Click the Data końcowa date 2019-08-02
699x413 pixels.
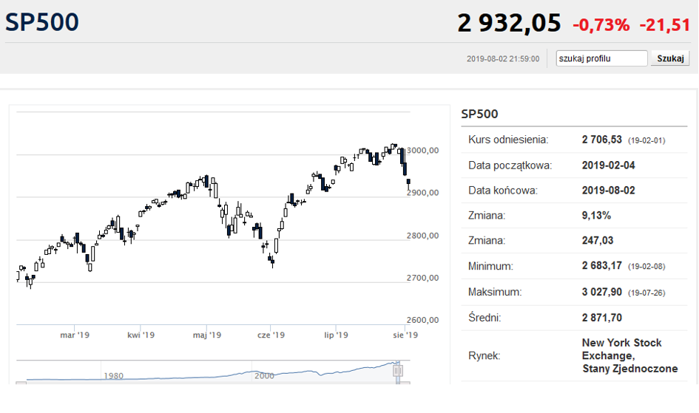coord(608,191)
